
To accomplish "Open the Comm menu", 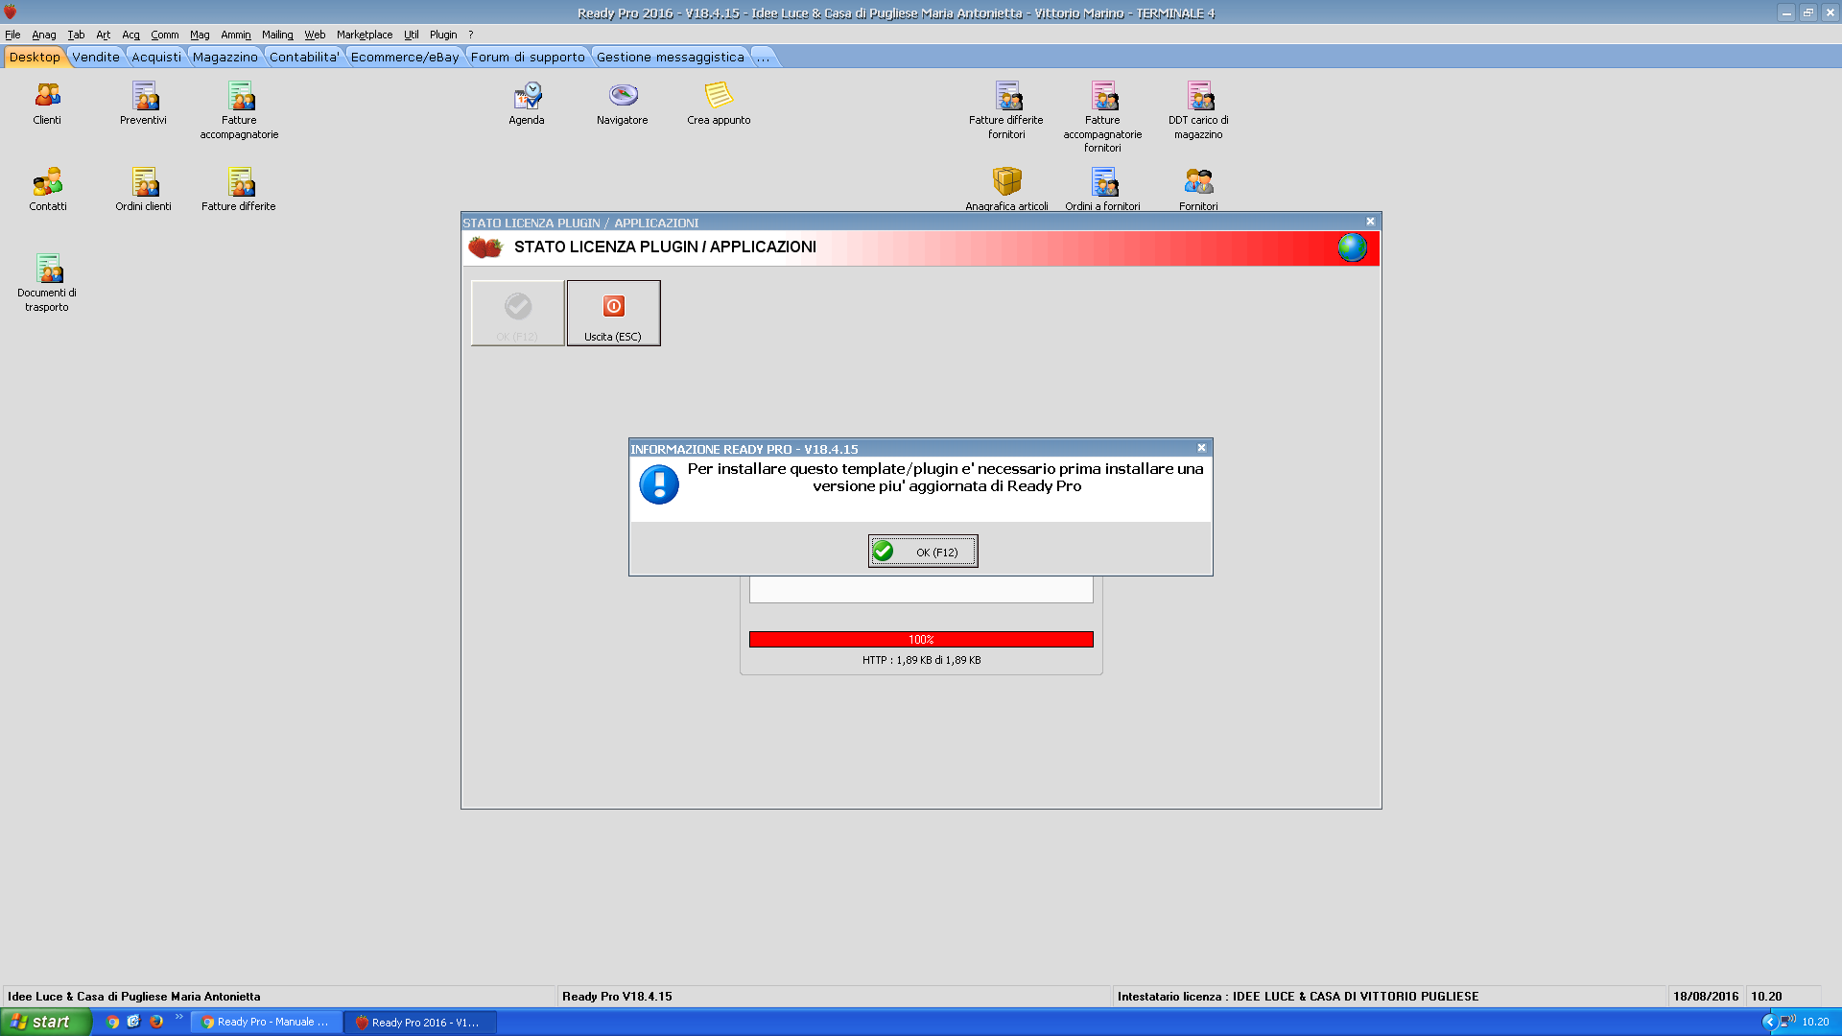I will (x=164, y=35).
